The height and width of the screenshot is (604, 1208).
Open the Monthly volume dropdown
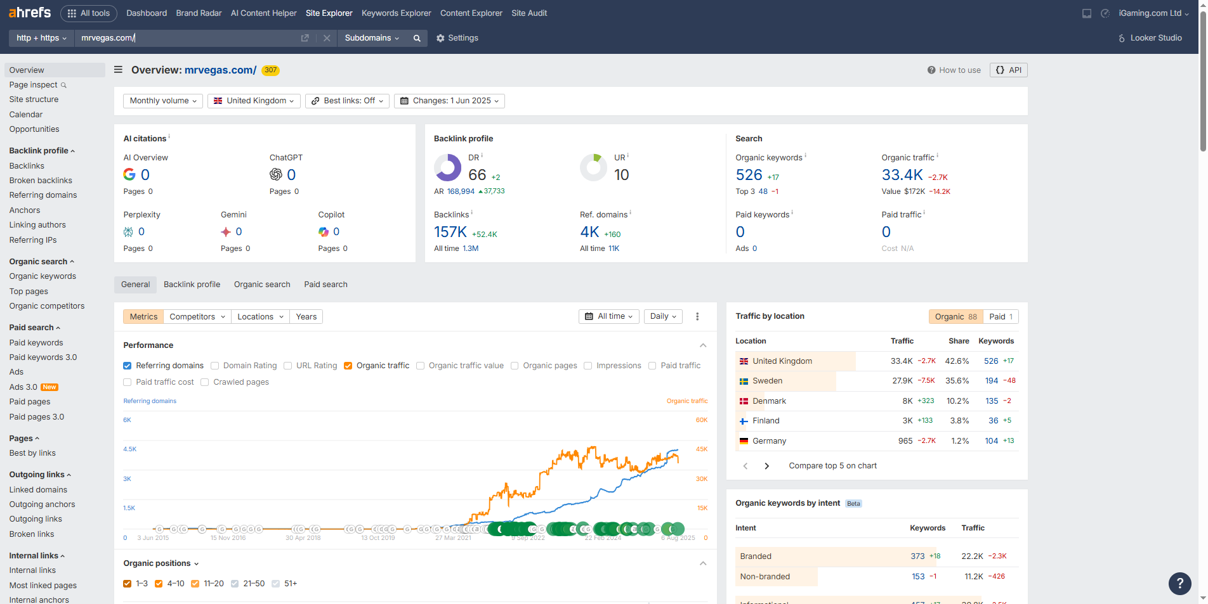coord(163,101)
